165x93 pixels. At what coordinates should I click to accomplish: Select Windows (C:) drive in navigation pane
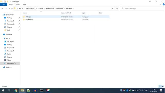pyautogui.click(x=11, y=63)
